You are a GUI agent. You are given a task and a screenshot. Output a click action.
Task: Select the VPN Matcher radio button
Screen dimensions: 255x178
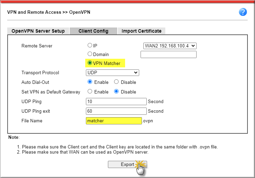point(90,63)
